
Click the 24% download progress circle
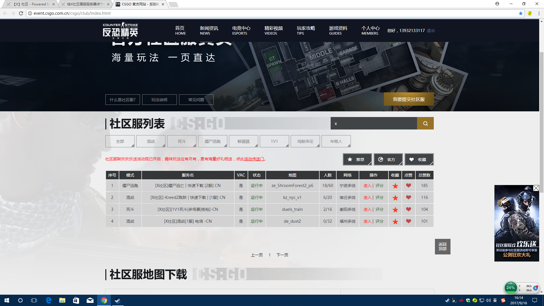(510, 288)
